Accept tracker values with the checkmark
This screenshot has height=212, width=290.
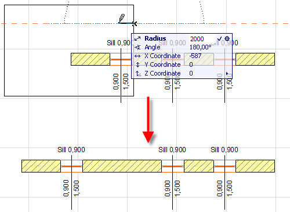[220, 38]
